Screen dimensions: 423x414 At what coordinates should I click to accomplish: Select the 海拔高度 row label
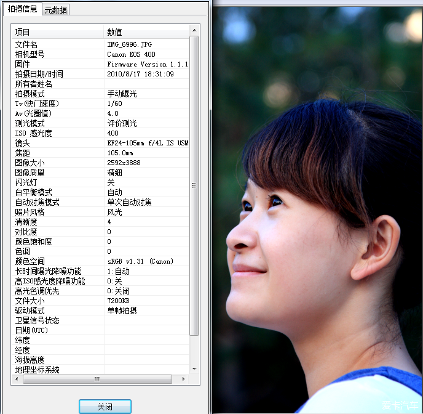30,360
